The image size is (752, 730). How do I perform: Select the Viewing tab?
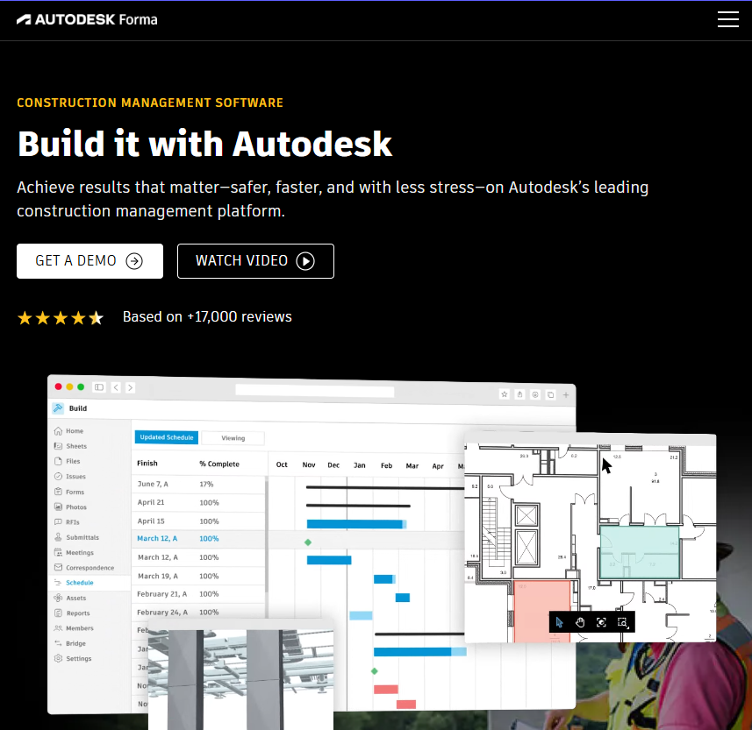pos(233,438)
